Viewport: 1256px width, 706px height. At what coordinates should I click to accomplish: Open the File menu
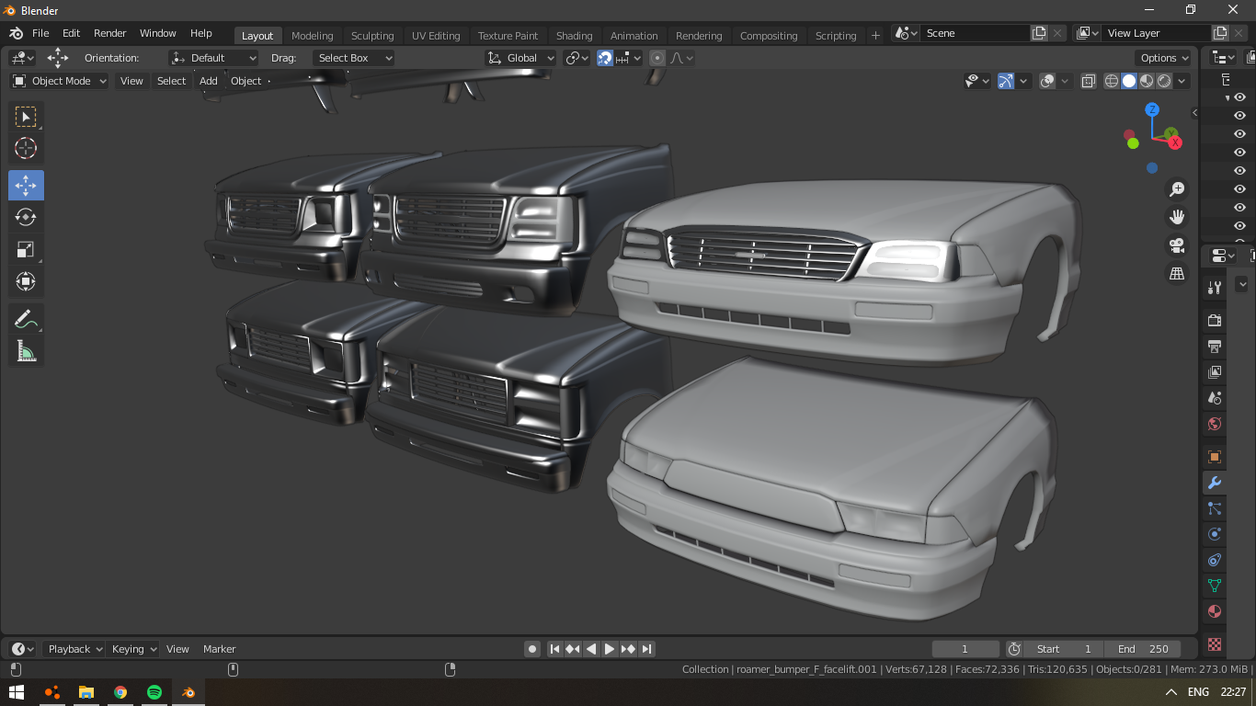click(x=40, y=33)
